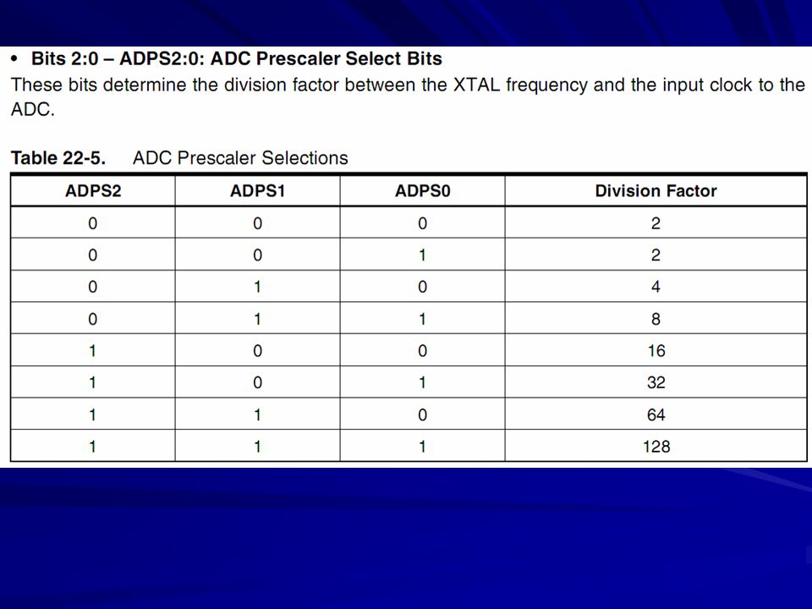
Task: Click the ADPS2 column header
Action: 93,191
